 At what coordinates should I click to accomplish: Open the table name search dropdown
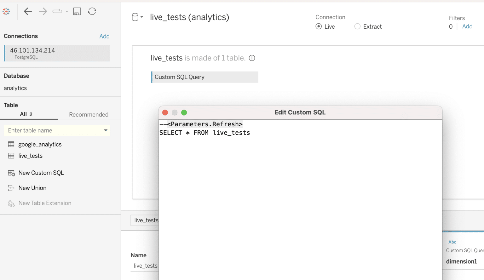pos(105,130)
